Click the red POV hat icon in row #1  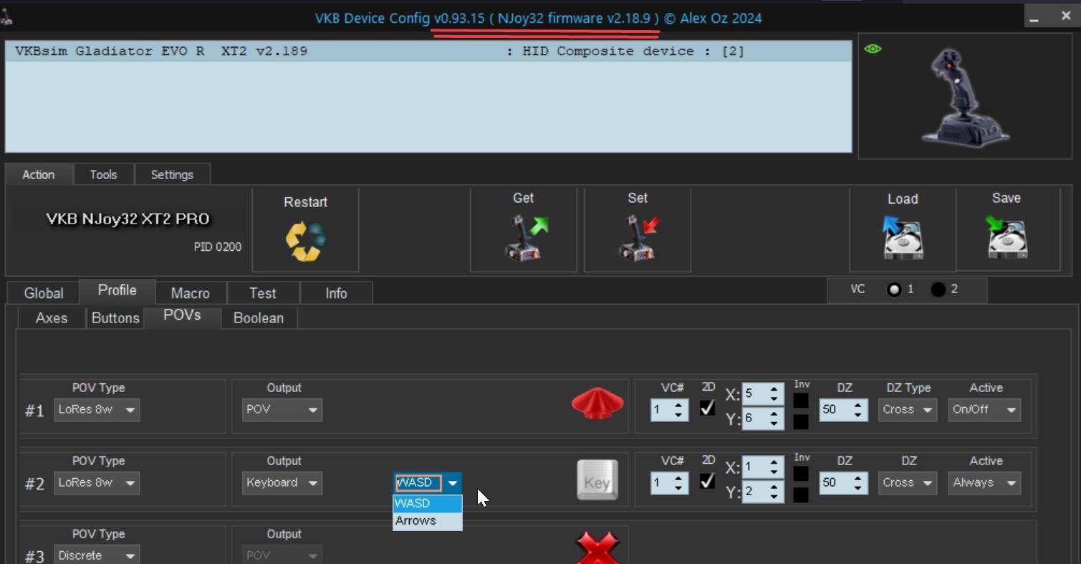(x=597, y=404)
